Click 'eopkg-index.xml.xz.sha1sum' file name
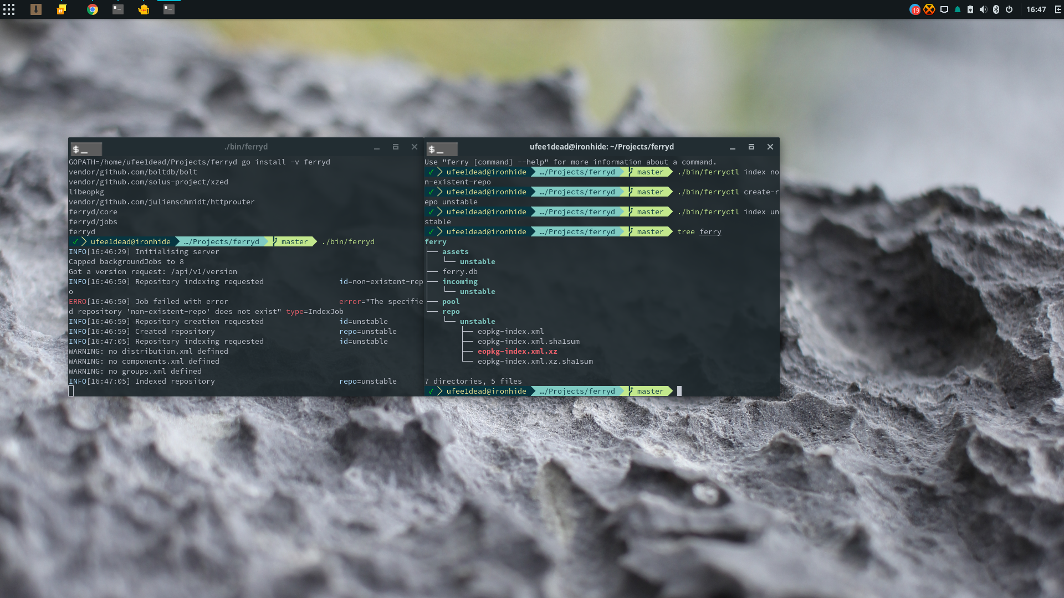1064x598 pixels. (535, 362)
